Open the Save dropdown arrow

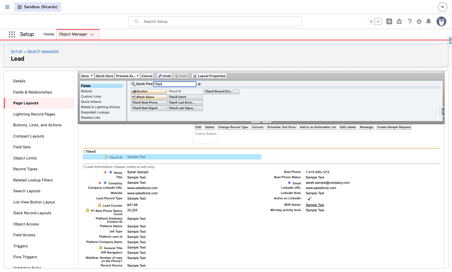[92, 76]
